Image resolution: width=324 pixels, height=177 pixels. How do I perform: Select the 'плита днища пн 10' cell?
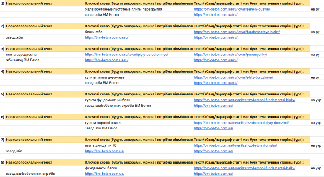click(138, 145)
